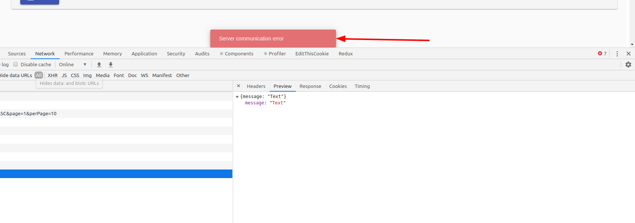Screen dimensions: 635x223
Task: Filter requests by Manifest
Action: (162, 75)
